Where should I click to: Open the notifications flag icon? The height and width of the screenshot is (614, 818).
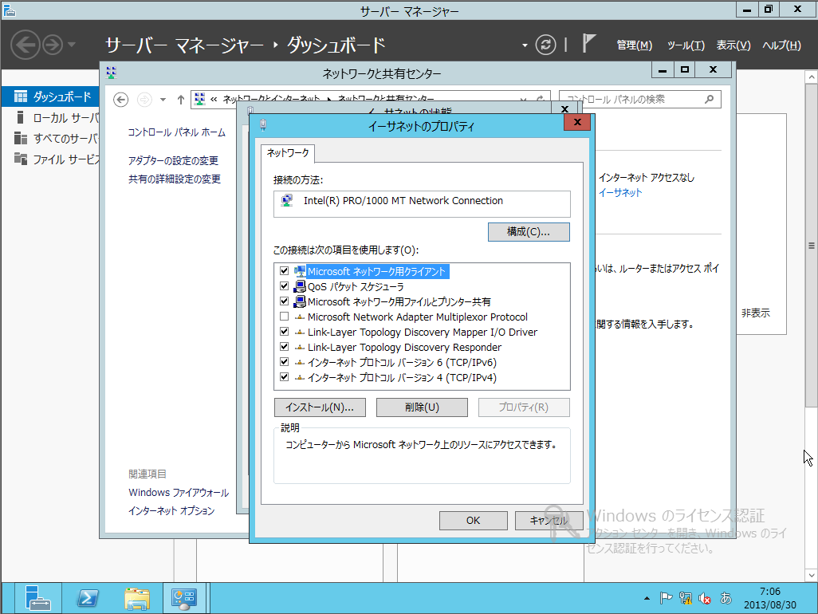click(x=589, y=44)
